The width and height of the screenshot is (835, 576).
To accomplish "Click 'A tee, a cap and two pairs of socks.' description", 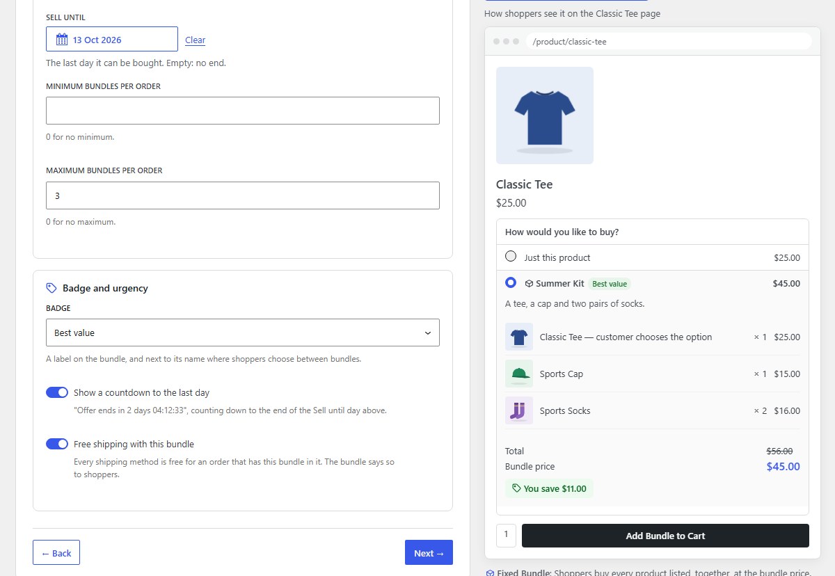I will (x=575, y=303).
